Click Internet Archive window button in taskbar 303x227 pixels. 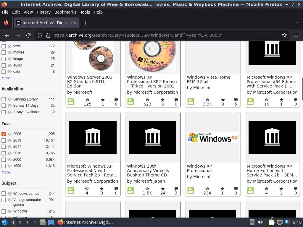click(x=85, y=222)
